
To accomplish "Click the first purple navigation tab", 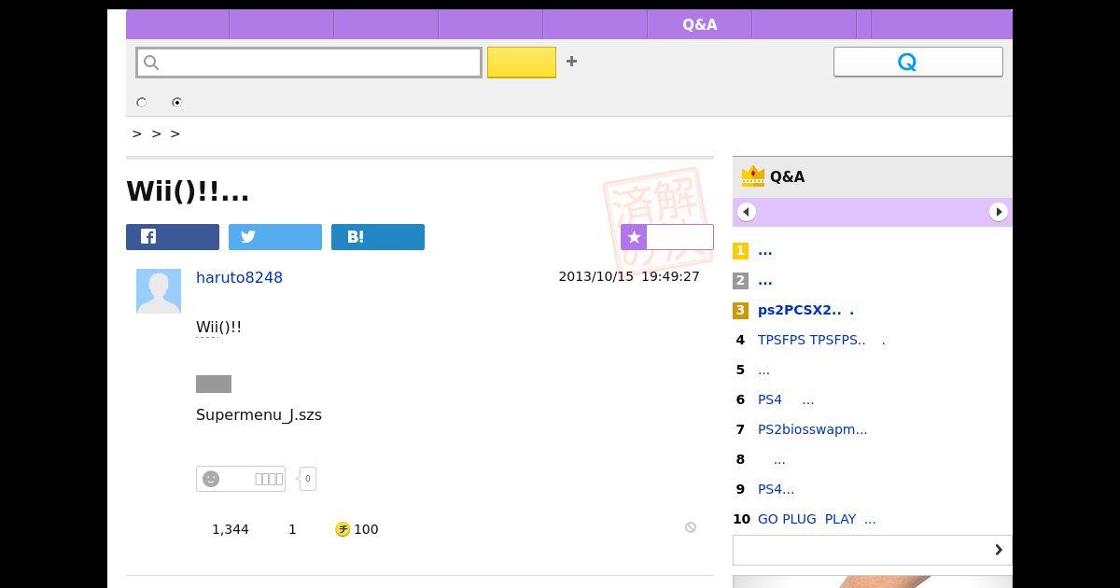I will [177, 24].
